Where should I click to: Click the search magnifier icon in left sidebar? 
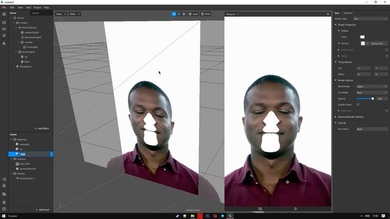click(4, 44)
